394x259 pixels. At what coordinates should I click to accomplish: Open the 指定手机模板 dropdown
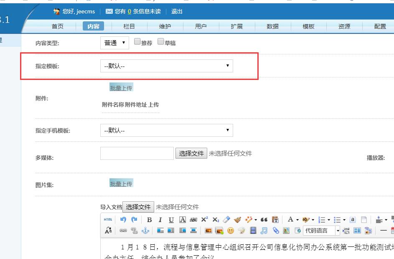(x=167, y=131)
